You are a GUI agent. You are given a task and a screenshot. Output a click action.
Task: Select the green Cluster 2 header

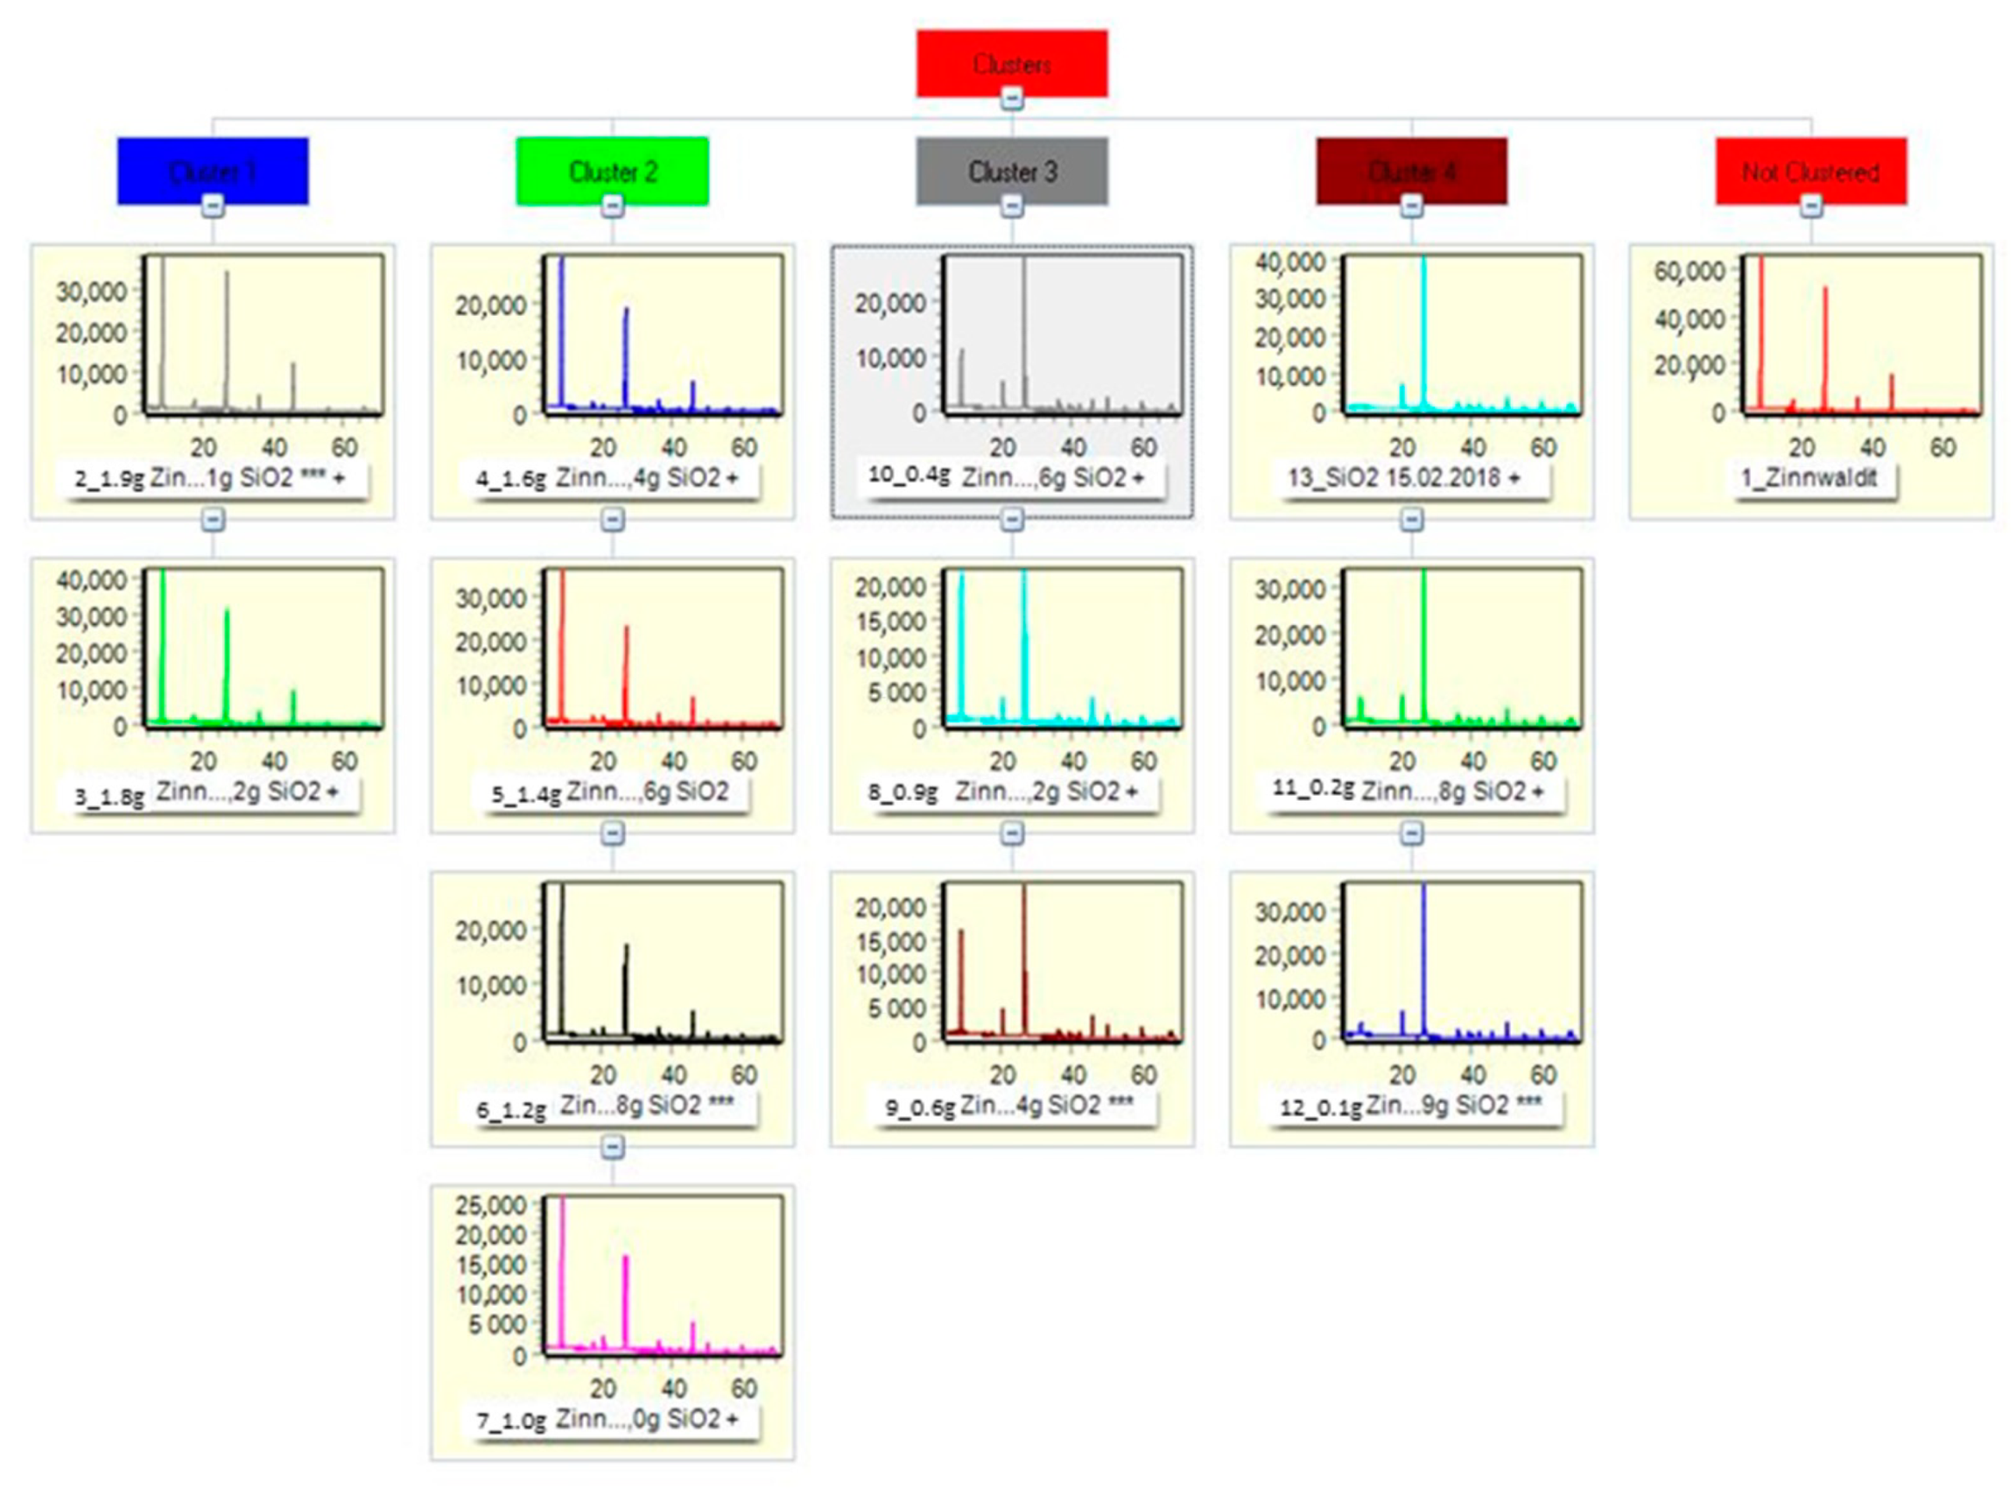tap(612, 171)
